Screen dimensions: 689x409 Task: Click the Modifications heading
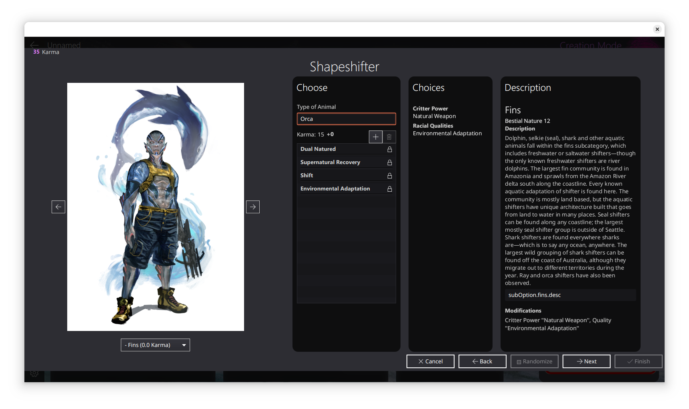523,311
